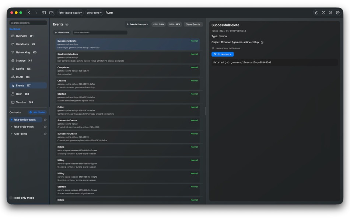Select Started event for gamma-spline-rollup-29640670-ds7cs
350x219 pixels.
tap(128, 97)
